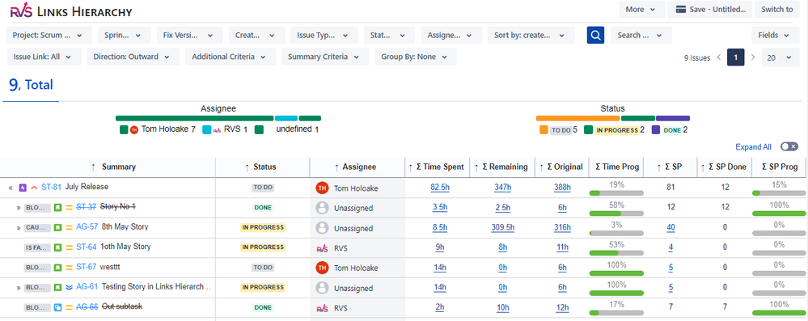Image resolution: width=808 pixels, height=321 pixels.
Task: Click the orange TO DO status swatch
Action: [x=544, y=130]
